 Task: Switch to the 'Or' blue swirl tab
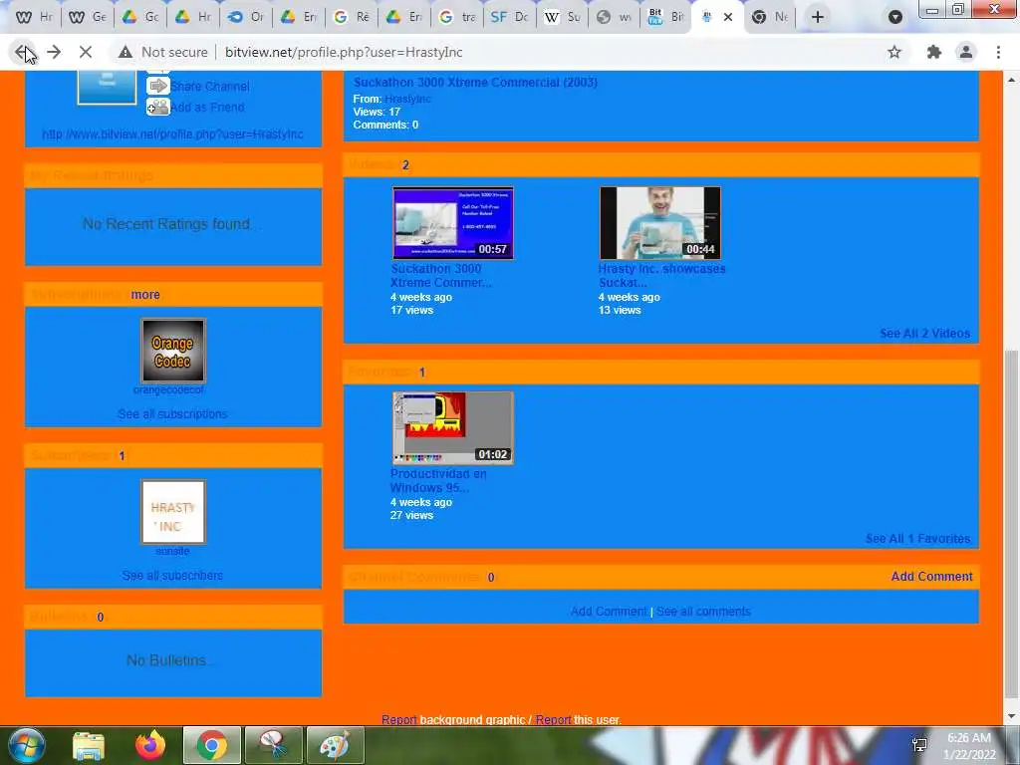pyautogui.click(x=246, y=17)
